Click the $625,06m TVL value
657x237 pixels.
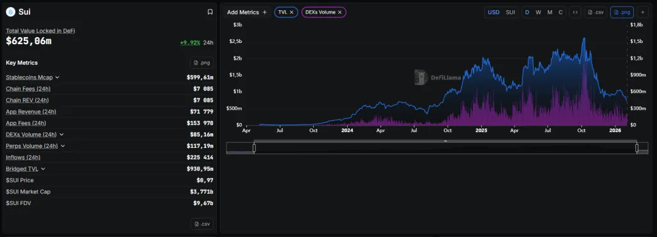29,41
